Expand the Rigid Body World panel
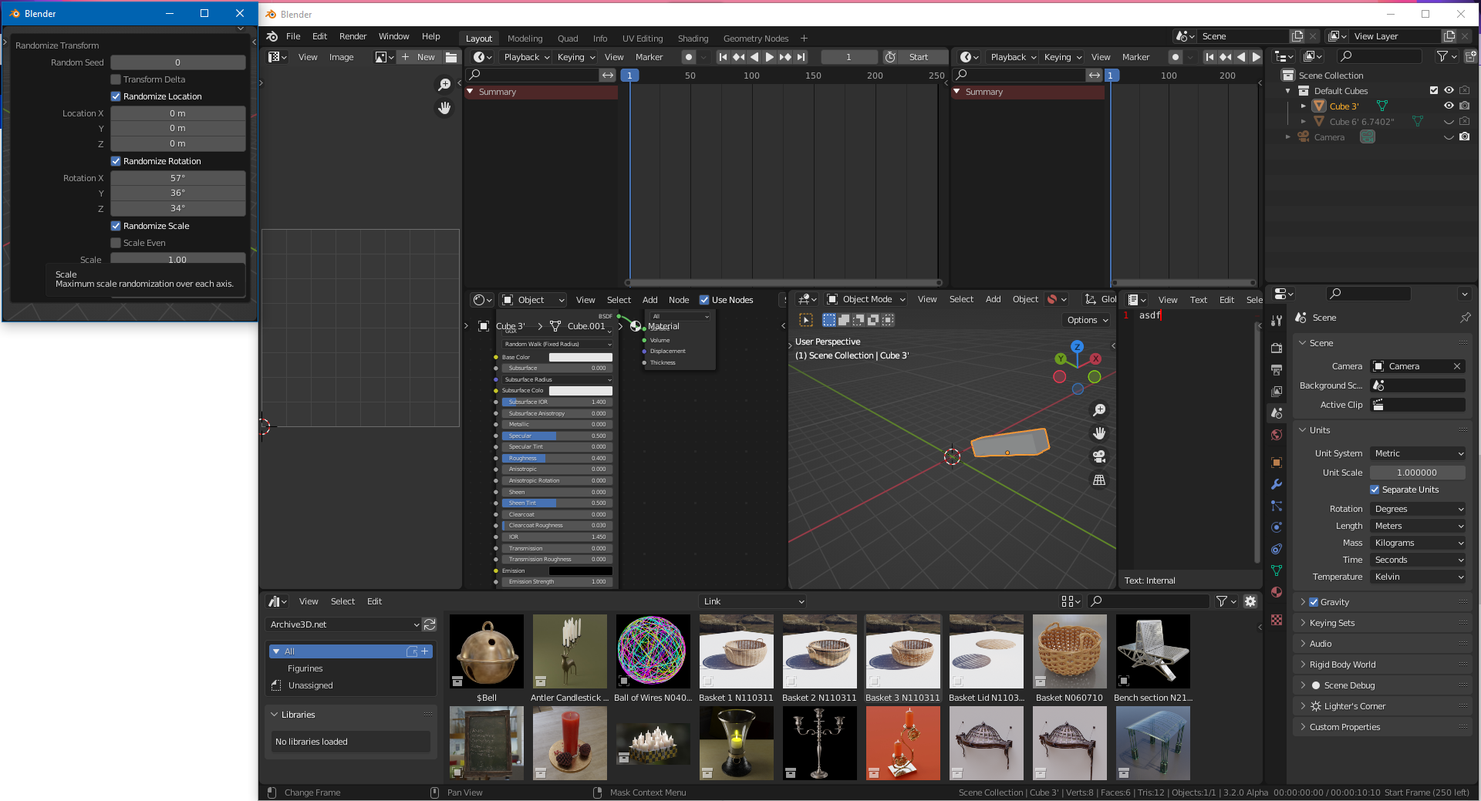The height and width of the screenshot is (801, 1481). pyautogui.click(x=1342, y=665)
